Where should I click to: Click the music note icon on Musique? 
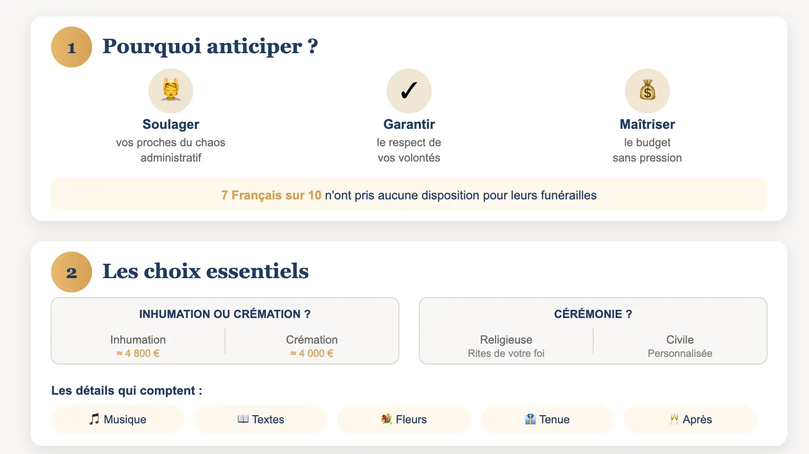point(94,419)
